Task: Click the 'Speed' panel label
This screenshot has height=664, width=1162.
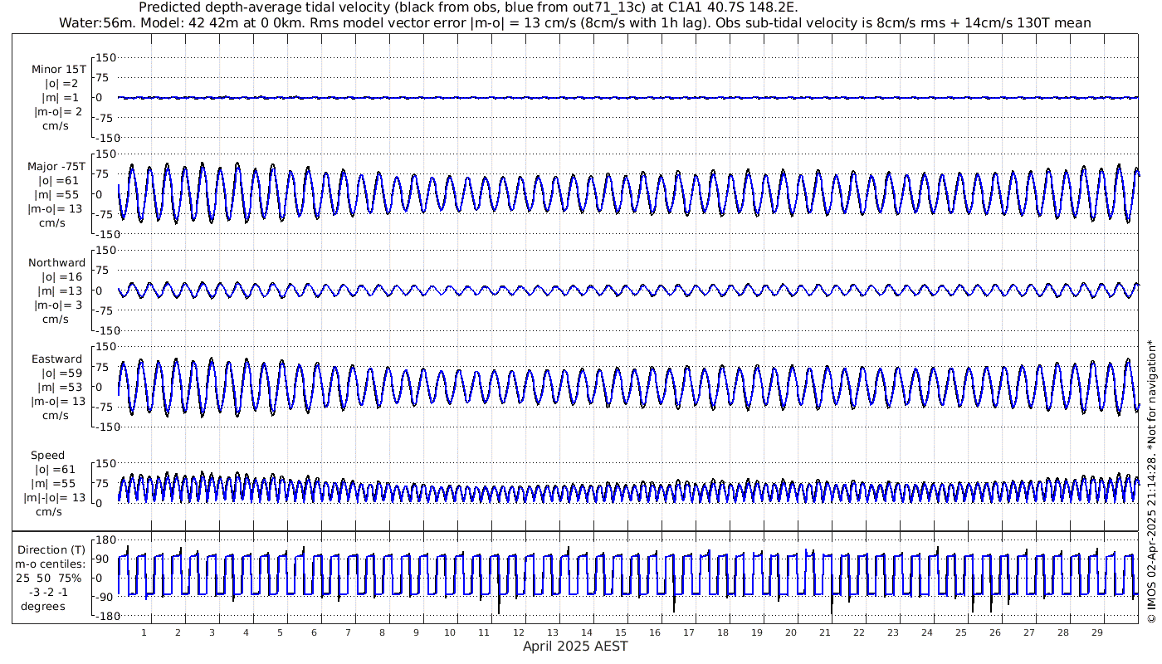Action: (47, 456)
